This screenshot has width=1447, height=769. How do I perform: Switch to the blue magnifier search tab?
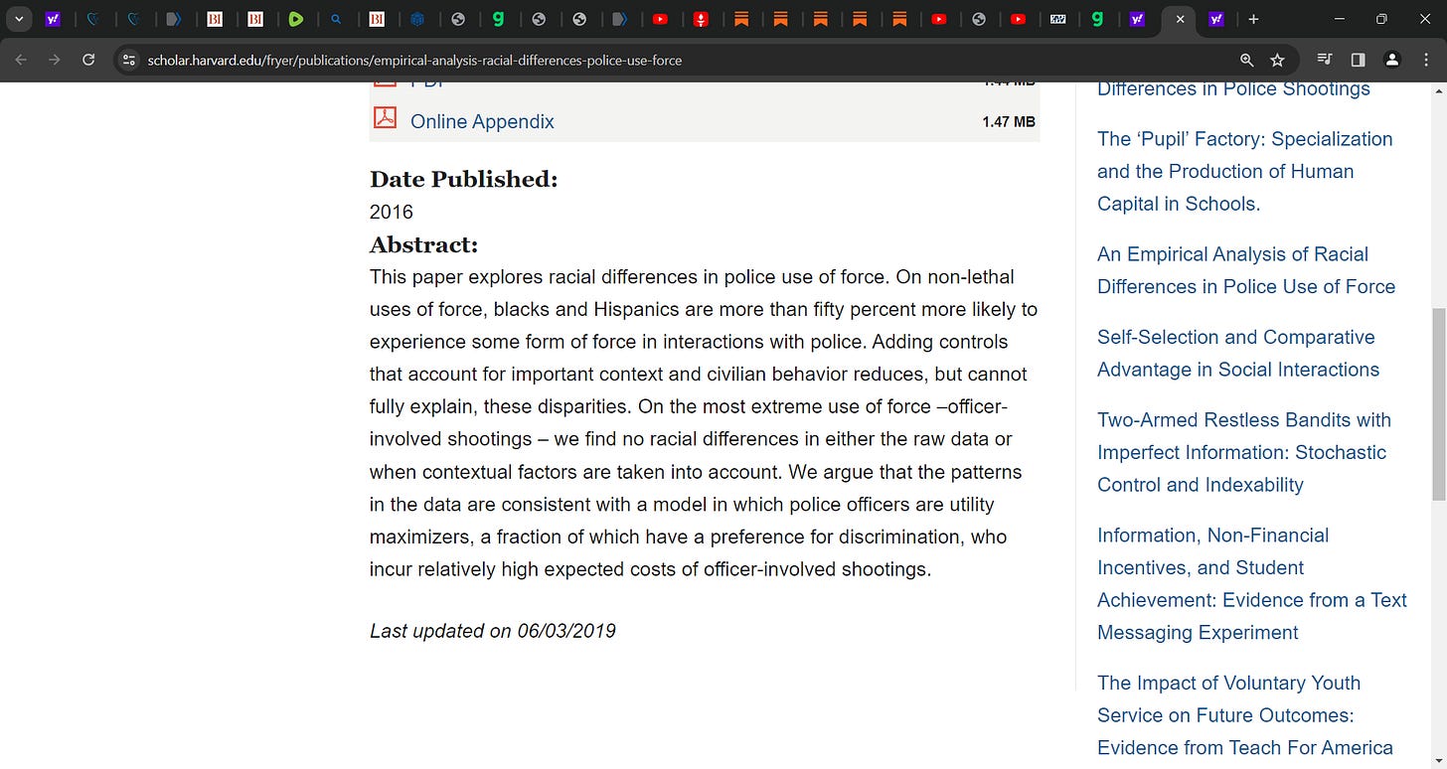click(x=336, y=19)
